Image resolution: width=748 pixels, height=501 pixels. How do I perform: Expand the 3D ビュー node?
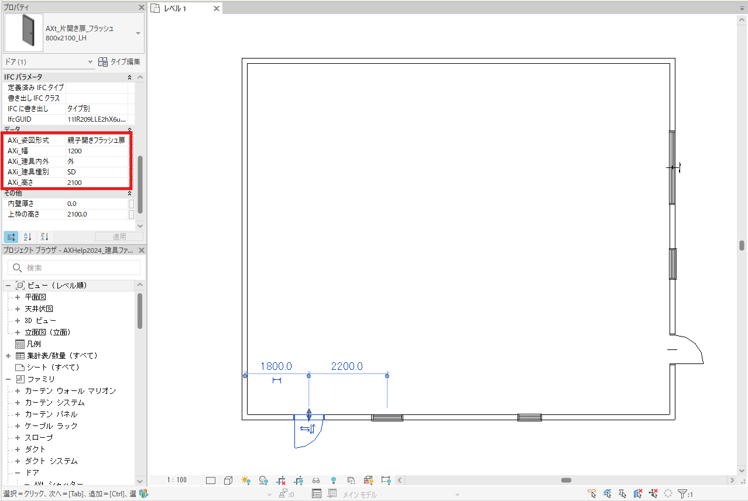click(x=18, y=320)
